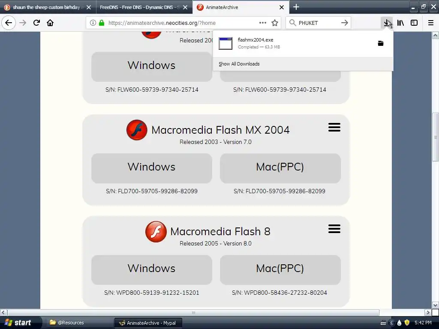The image size is (439, 329).
Task: Click the keyboard icon in system tray
Action: click(x=383, y=323)
